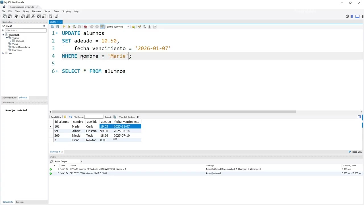Go to the Workbench home screen
364x205 pixels.
[4, 7]
